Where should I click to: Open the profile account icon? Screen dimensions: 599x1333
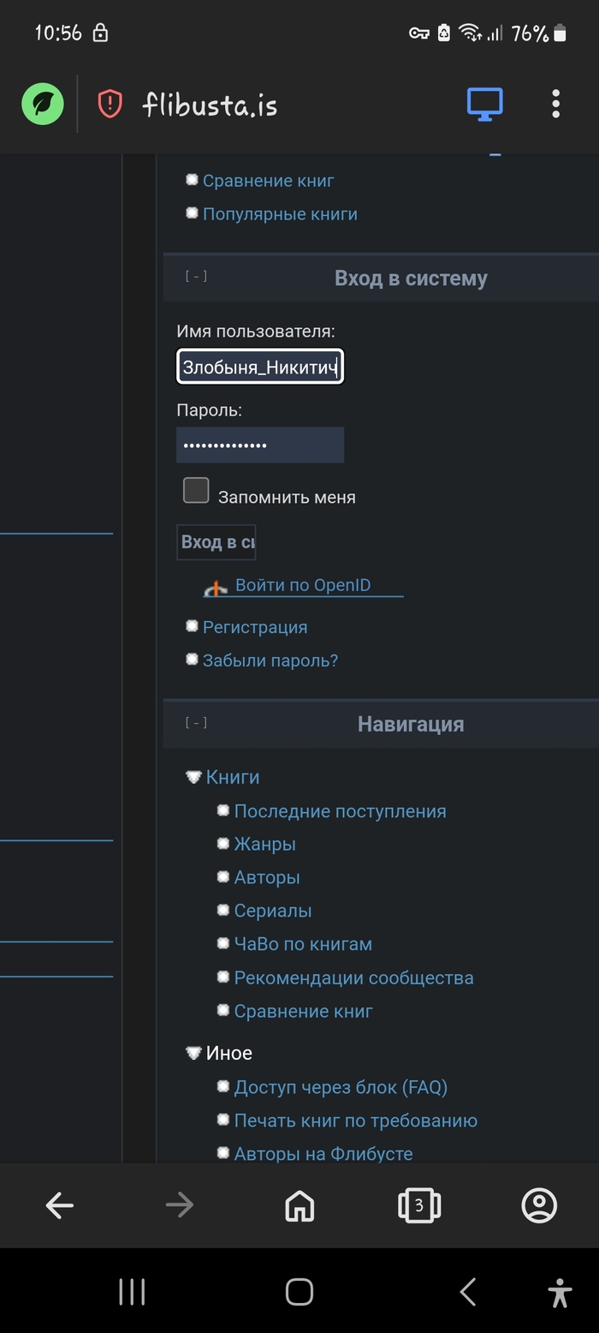pyautogui.click(x=539, y=1205)
